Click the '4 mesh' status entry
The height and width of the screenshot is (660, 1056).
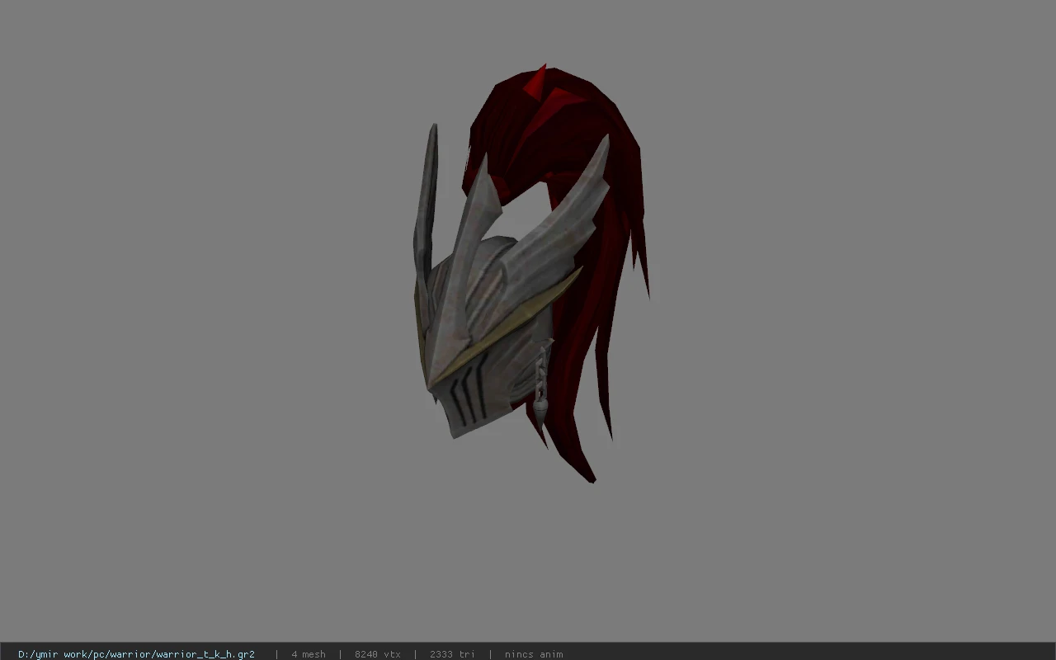pyautogui.click(x=309, y=654)
